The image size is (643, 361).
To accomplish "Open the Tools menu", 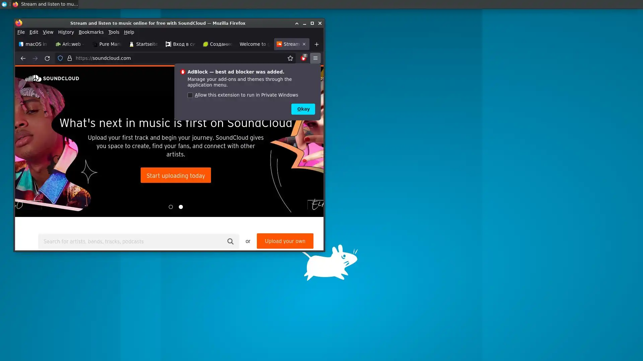I will click(114, 32).
